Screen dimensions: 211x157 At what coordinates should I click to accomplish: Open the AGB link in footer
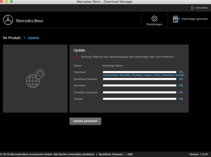coord(130,154)
